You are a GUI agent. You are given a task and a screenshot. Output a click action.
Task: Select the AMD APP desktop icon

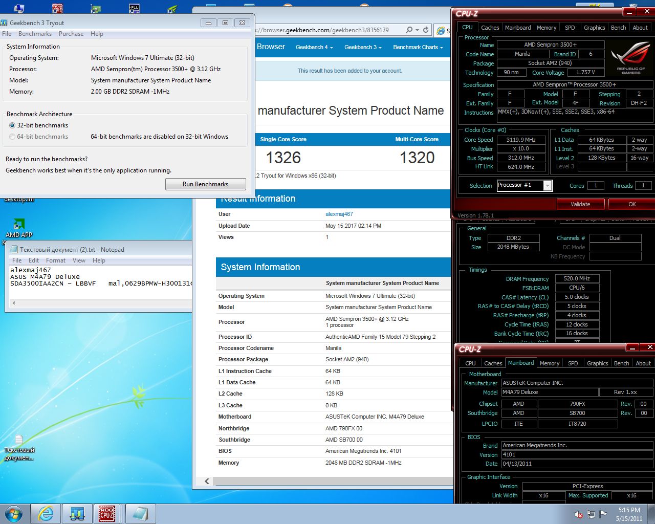(x=19, y=228)
